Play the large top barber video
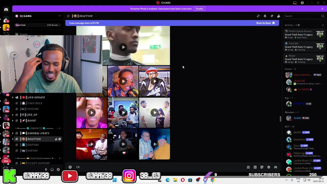This screenshot has height=184, width=327. pyautogui.click(x=123, y=47)
